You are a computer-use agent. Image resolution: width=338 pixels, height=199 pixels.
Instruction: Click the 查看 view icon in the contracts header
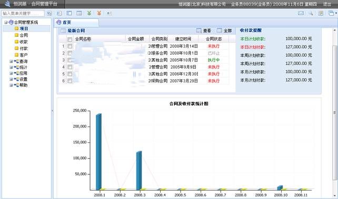click(x=199, y=31)
